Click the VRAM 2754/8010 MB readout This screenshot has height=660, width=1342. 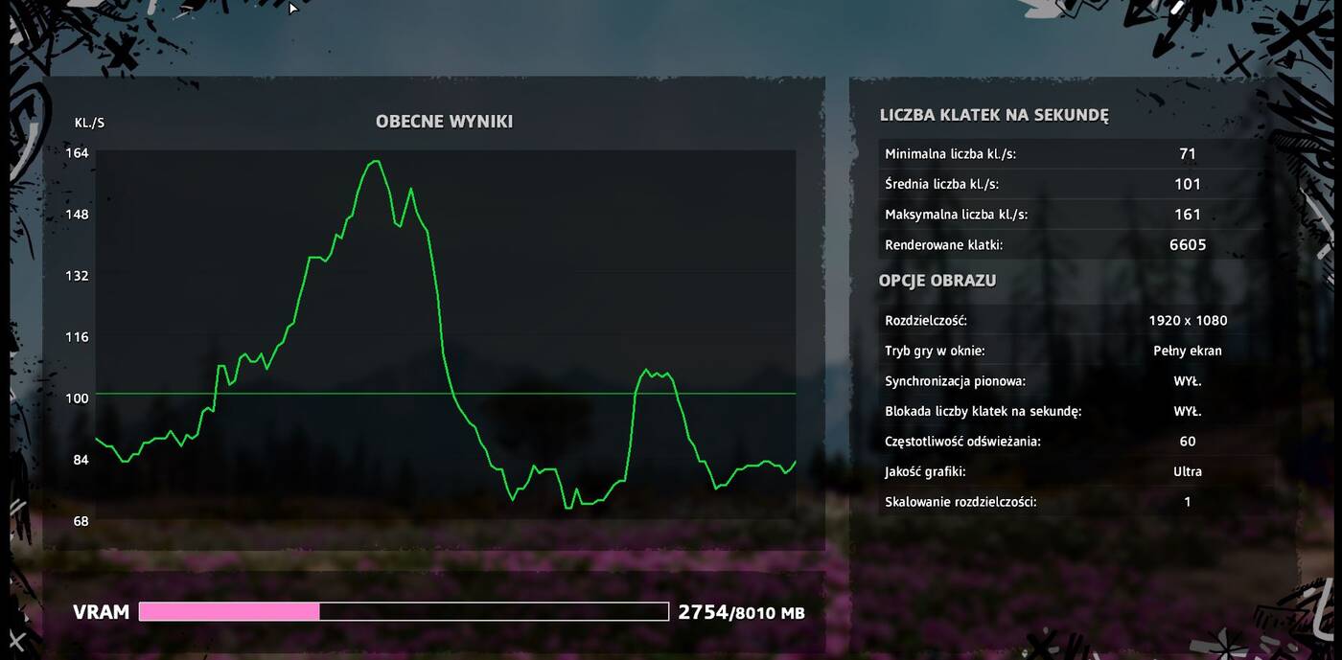[x=740, y=613]
